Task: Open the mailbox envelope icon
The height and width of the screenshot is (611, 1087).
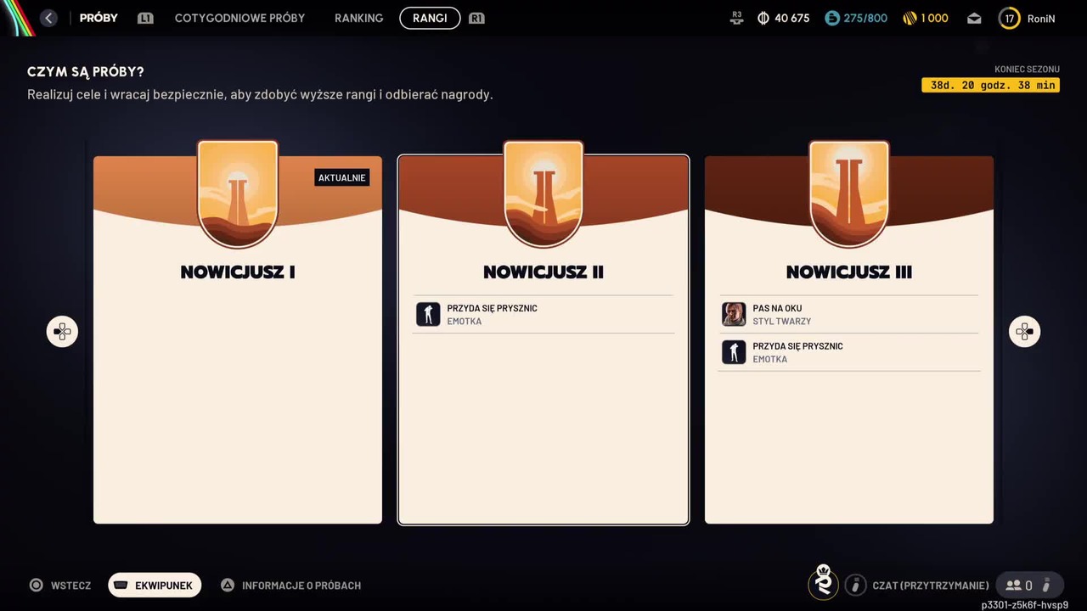Action: tap(974, 18)
